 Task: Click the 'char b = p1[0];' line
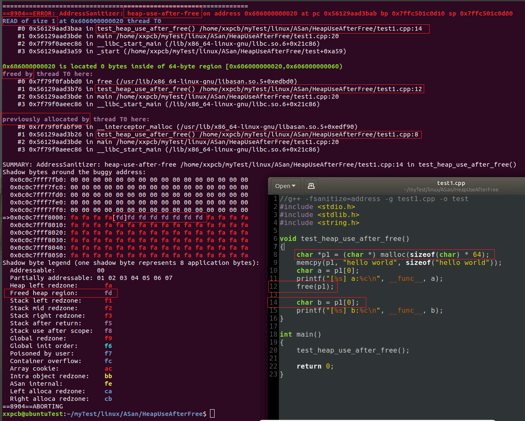(328, 303)
